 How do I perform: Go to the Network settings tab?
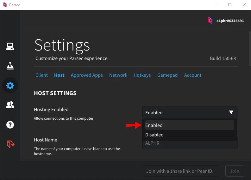[x=118, y=75]
